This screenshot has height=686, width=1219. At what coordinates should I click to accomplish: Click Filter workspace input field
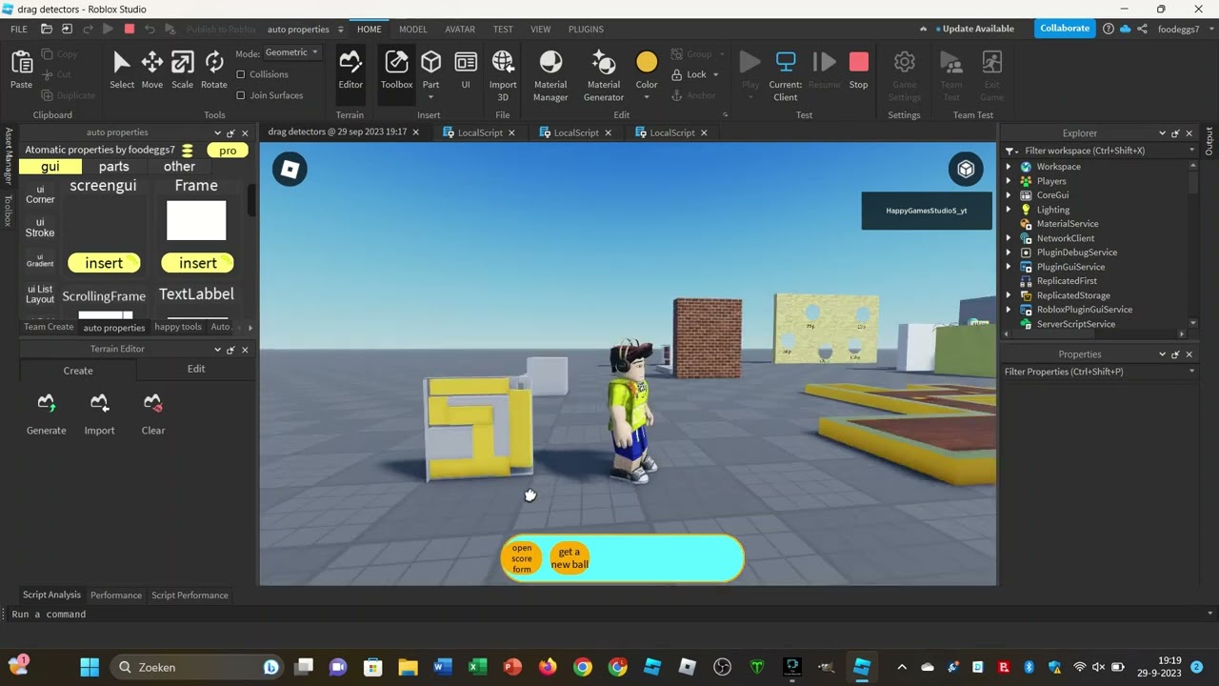[1099, 151]
